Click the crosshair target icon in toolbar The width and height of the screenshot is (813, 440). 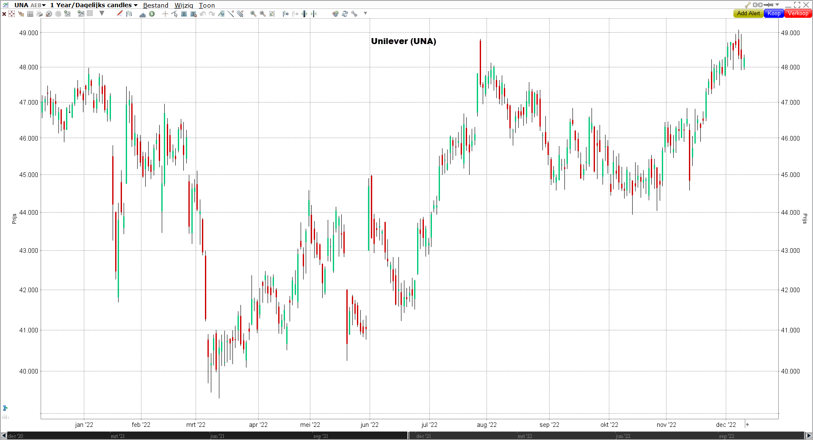click(11, 14)
